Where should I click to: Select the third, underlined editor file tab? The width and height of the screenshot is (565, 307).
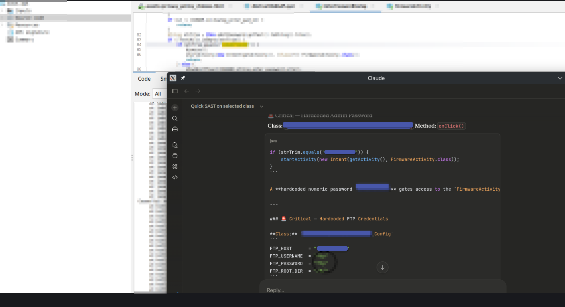coord(345,6)
